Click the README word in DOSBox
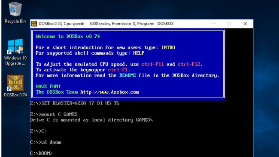 pos(127,75)
